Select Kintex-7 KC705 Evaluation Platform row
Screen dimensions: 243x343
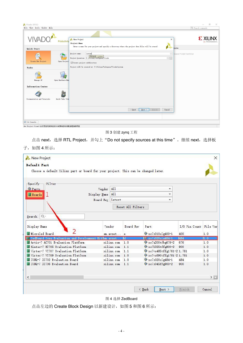(122, 247)
